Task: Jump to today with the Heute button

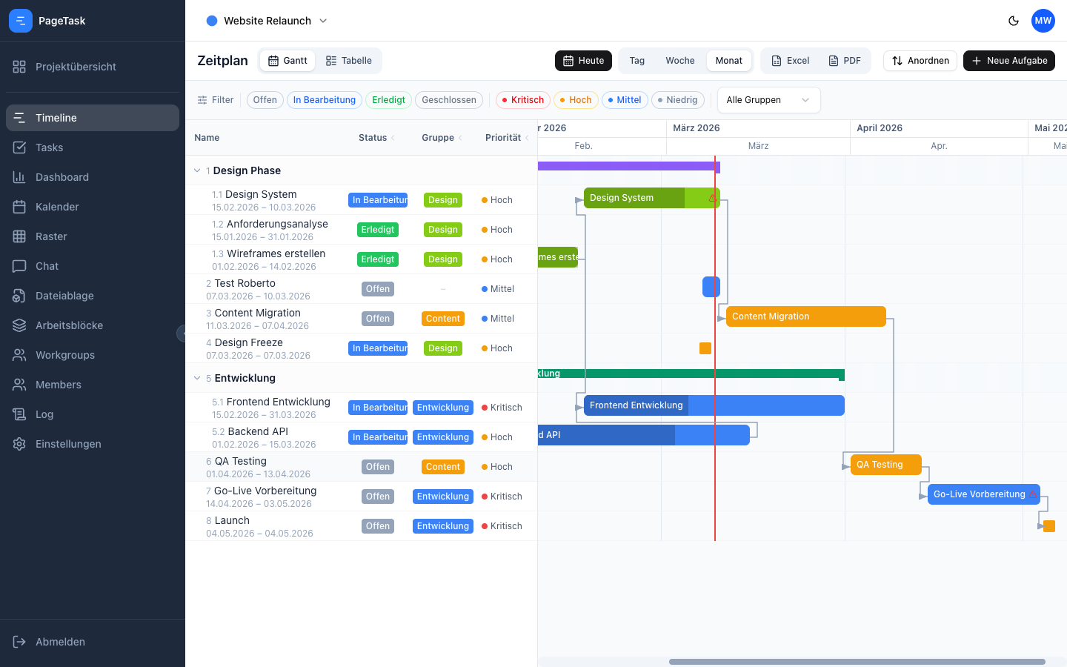Action: coord(583,60)
